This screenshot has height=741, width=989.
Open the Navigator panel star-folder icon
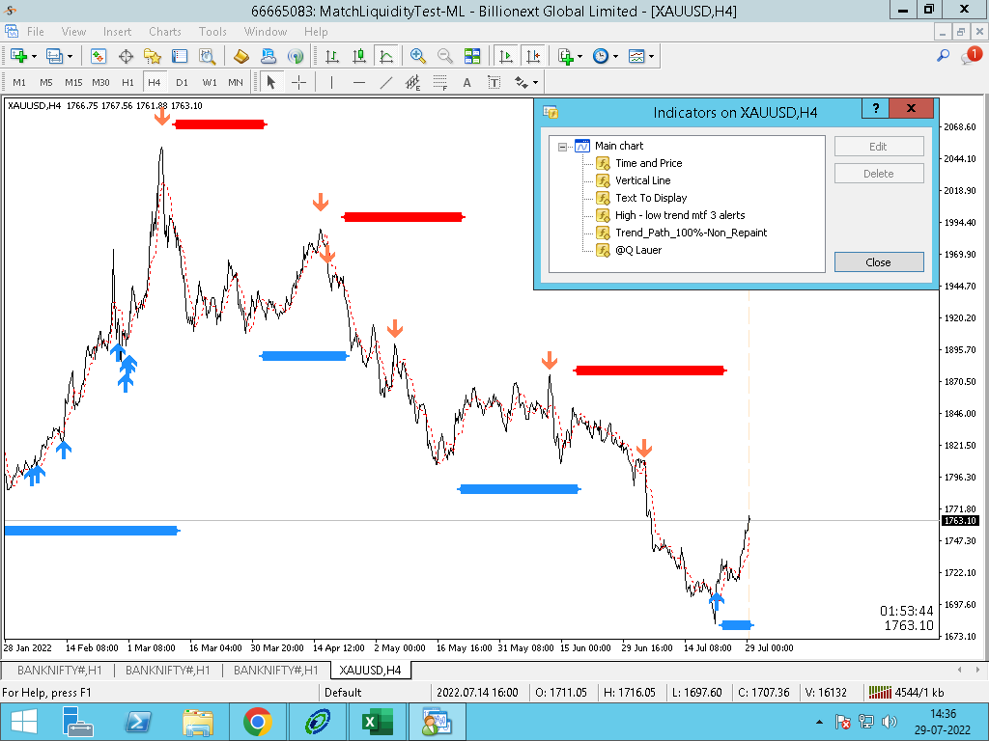pos(152,56)
